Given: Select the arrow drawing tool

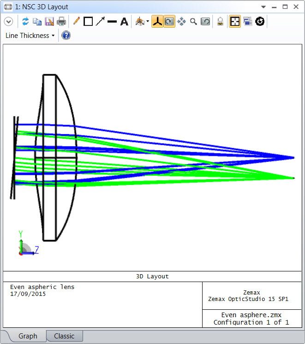Looking at the screenshot, I should click(x=100, y=21).
